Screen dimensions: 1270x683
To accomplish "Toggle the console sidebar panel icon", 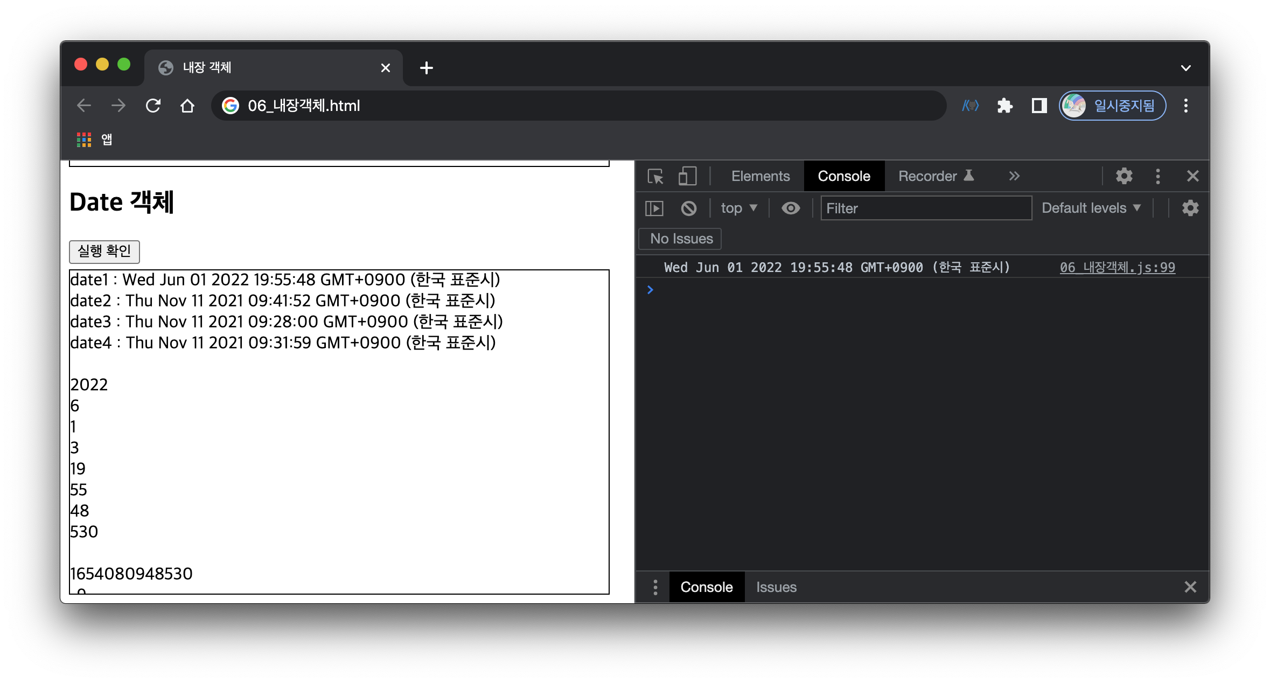I will coord(654,208).
